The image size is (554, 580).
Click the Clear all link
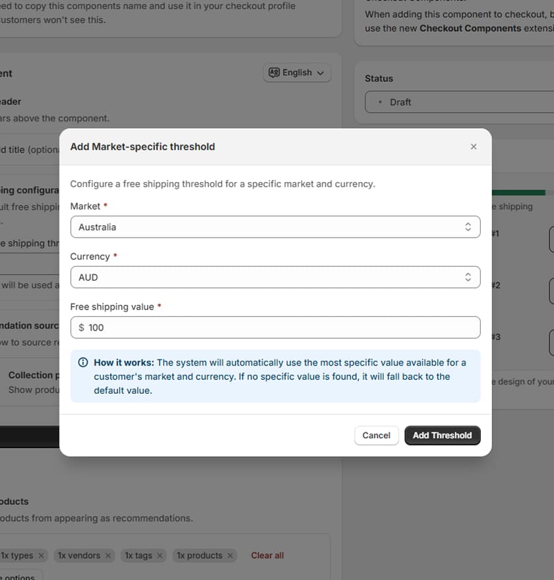(267, 556)
